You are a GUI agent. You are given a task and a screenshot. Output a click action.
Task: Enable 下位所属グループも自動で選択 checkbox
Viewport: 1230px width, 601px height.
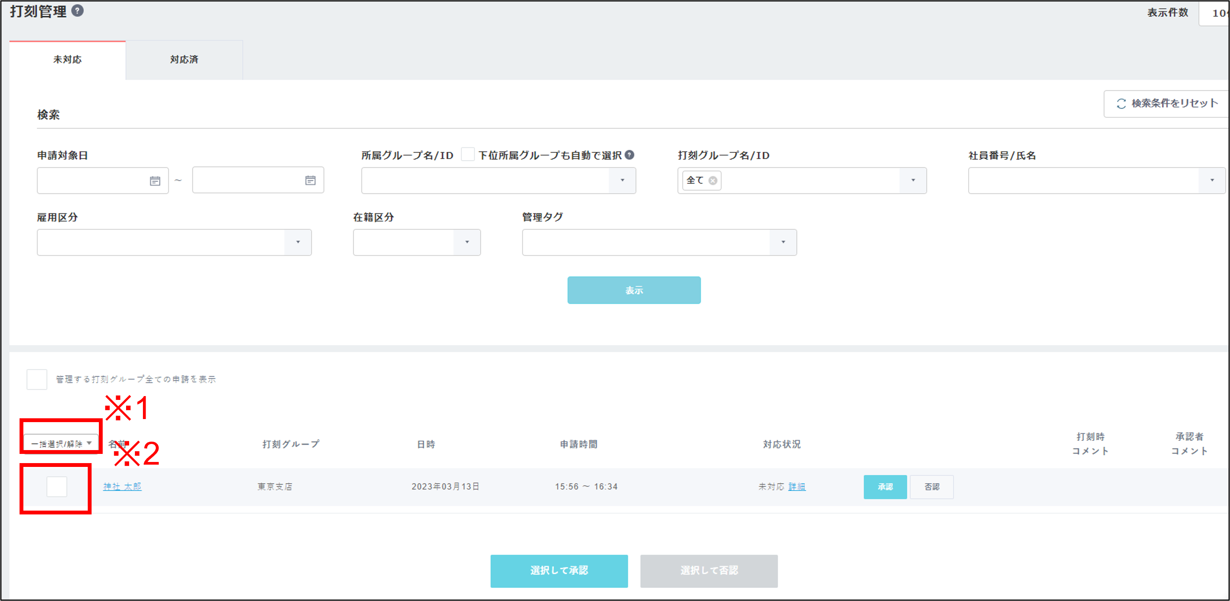467,155
